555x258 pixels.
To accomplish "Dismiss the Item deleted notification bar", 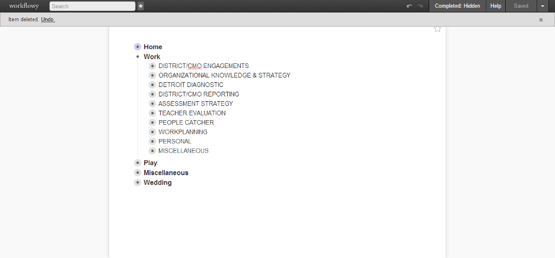I will tap(541, 20).
